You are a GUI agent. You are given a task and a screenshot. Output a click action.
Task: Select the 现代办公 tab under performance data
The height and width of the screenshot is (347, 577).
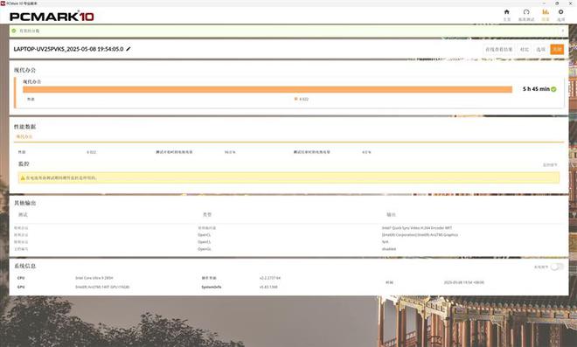pyautogui.click(x=24, y=137)
